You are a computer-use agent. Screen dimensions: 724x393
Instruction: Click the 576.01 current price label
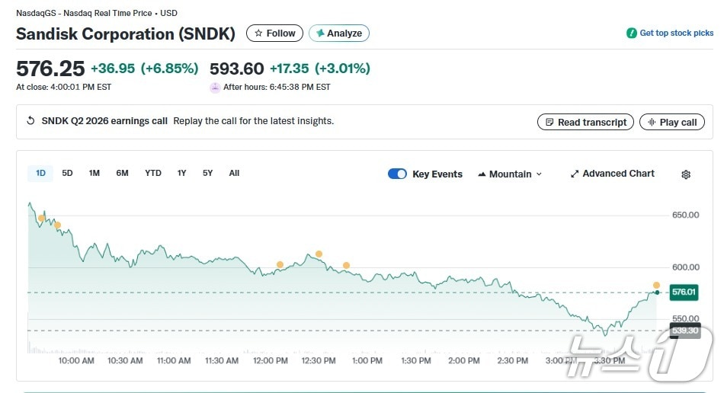click(x=684, y=292)
